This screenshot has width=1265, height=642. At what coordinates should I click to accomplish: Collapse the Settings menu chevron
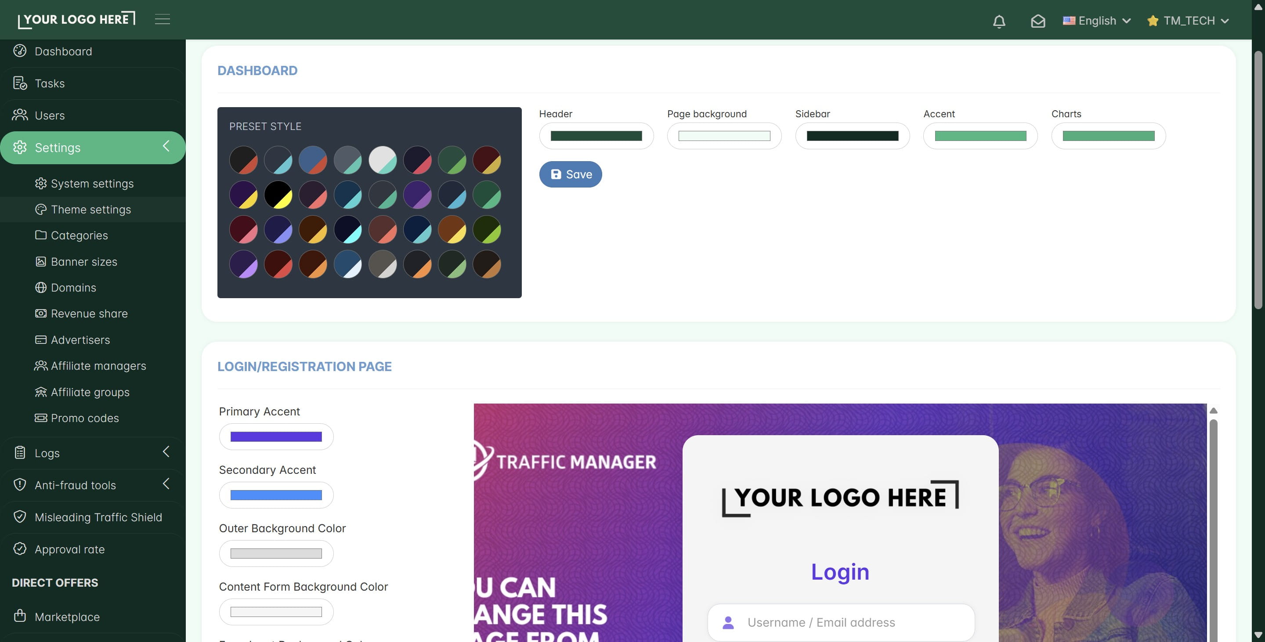pos(166,146)
